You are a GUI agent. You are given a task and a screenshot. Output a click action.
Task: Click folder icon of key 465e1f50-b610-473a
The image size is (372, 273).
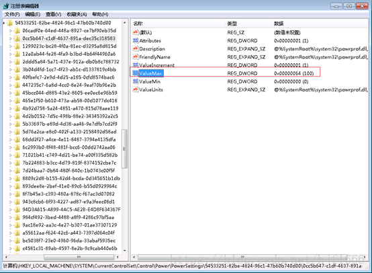[17, 101]
